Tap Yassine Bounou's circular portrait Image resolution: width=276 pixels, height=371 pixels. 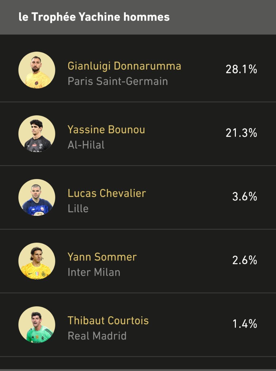coord(37,134)
